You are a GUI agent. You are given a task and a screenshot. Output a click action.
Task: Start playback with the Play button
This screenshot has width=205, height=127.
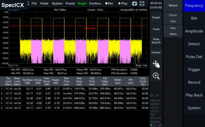point(123,4)
